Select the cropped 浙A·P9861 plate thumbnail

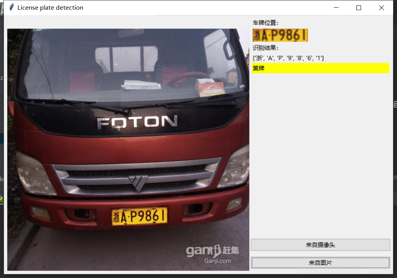pyautogui.click(x=280, y=35)
